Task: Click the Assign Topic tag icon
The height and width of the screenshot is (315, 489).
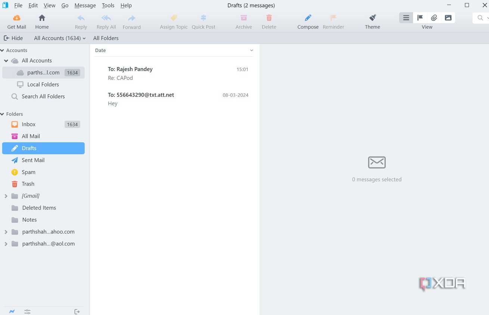Action: 174,18
